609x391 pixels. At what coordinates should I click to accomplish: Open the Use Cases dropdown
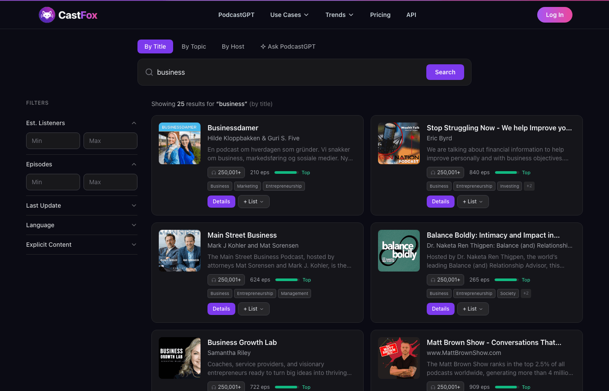click(x=289, y=14)
